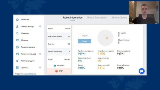Select the Текущая statistics button
160x90 pixels.
click(x=84, y=36)
